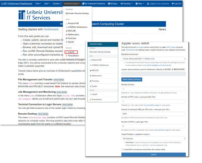202x163 pixels.
Task: Show tutorial for Remote Desktop
Action: (x=43, y=114)
